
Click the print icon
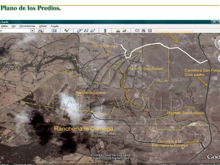click(x=143, y=31)
